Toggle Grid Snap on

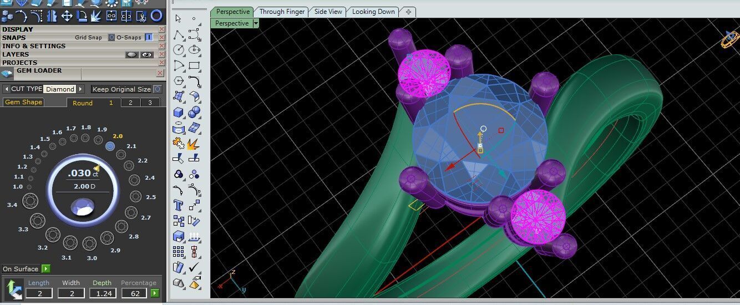pos(111,38)
